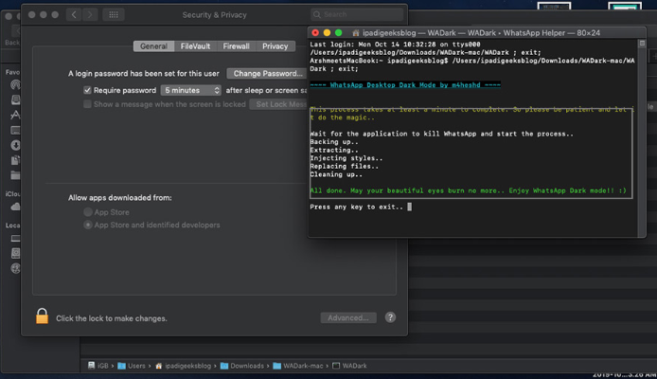Go back with the left arrow button
The height and width of the screenshot is (379, 657).
pyautogui.click(x=75, y=15)
